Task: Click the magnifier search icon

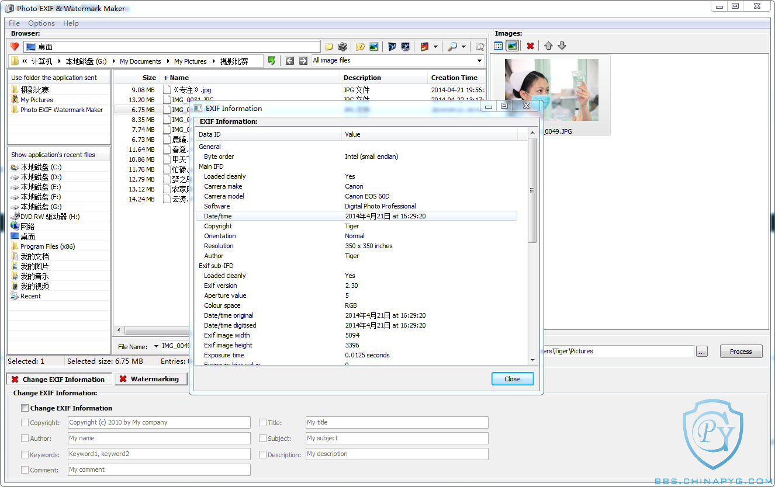Action: 452,47
